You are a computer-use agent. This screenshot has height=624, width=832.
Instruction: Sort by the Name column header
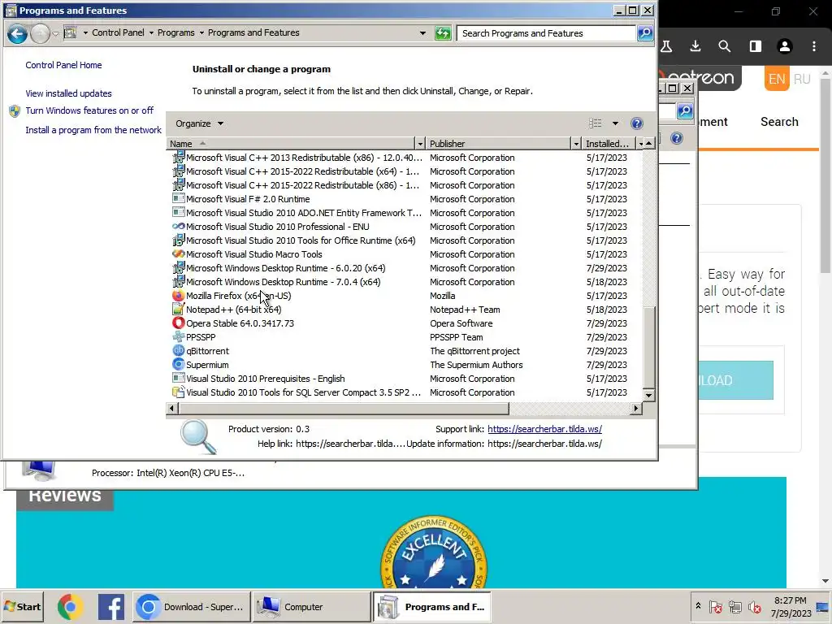coord(290,144)
